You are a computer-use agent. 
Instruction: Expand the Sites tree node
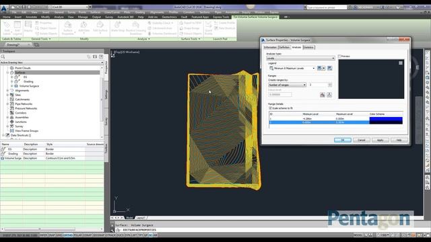(x=7, y=95)
